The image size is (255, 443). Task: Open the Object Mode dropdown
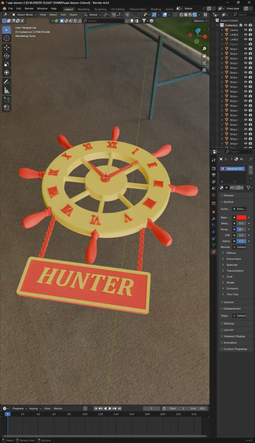coord(24,14)
